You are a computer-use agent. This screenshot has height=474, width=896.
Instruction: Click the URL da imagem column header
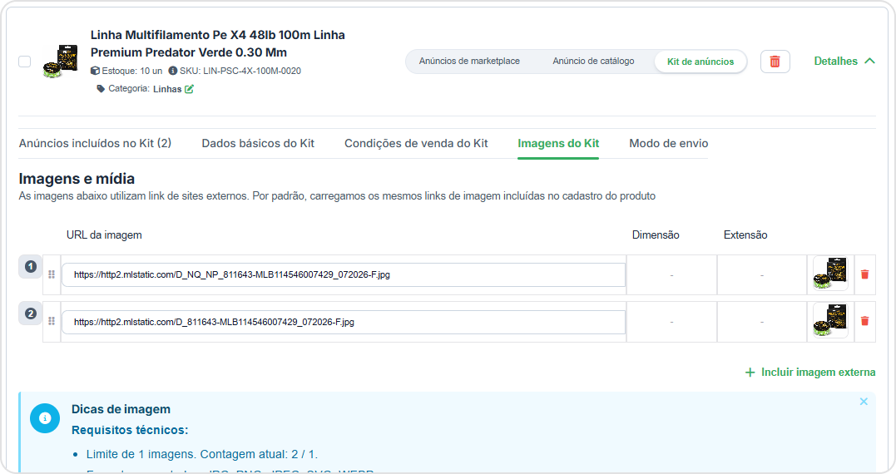coord(104,235)
